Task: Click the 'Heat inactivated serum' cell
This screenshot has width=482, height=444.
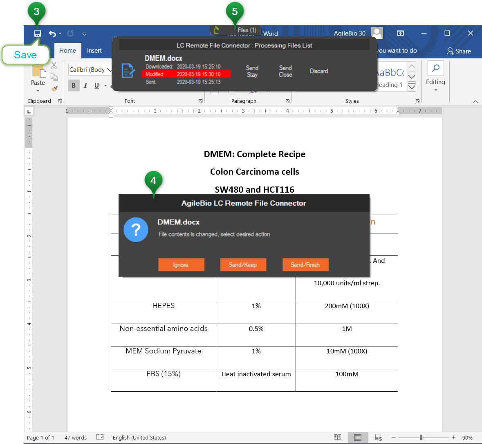Action: tap(256, 380)
